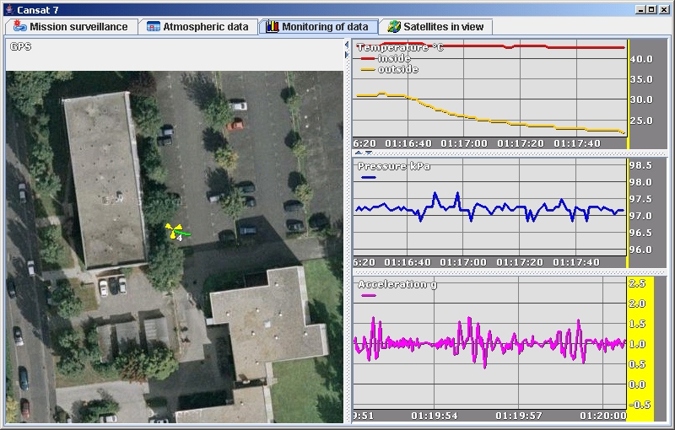Click 01:17:20 on the Pressure chart time axis
This screenshot has height=430, width=675.
pos(520,262)
